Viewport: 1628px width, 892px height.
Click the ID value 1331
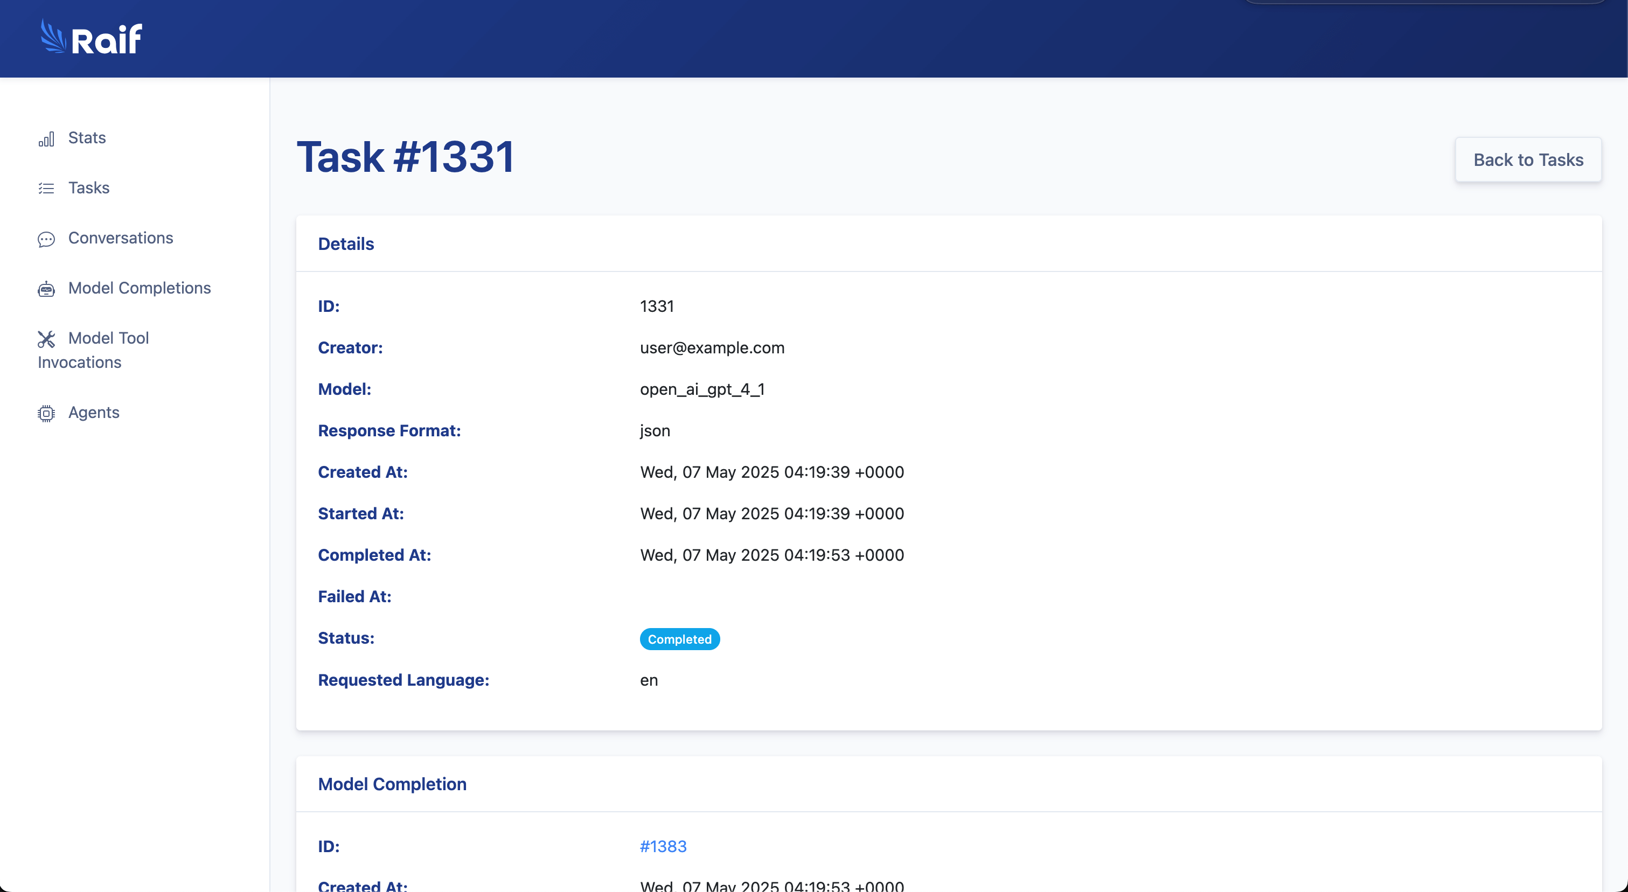657,306
